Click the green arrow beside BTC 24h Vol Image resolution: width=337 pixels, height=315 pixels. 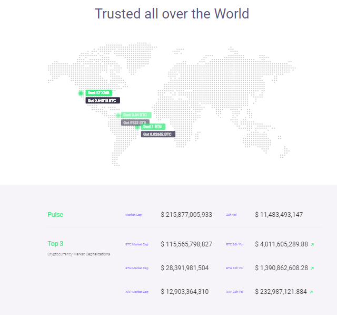click(x=312, y=244)
